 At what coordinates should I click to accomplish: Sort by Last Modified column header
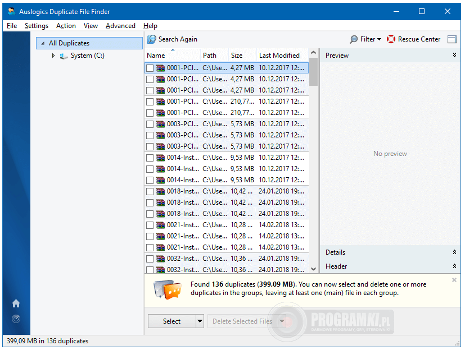pos(282,56)
